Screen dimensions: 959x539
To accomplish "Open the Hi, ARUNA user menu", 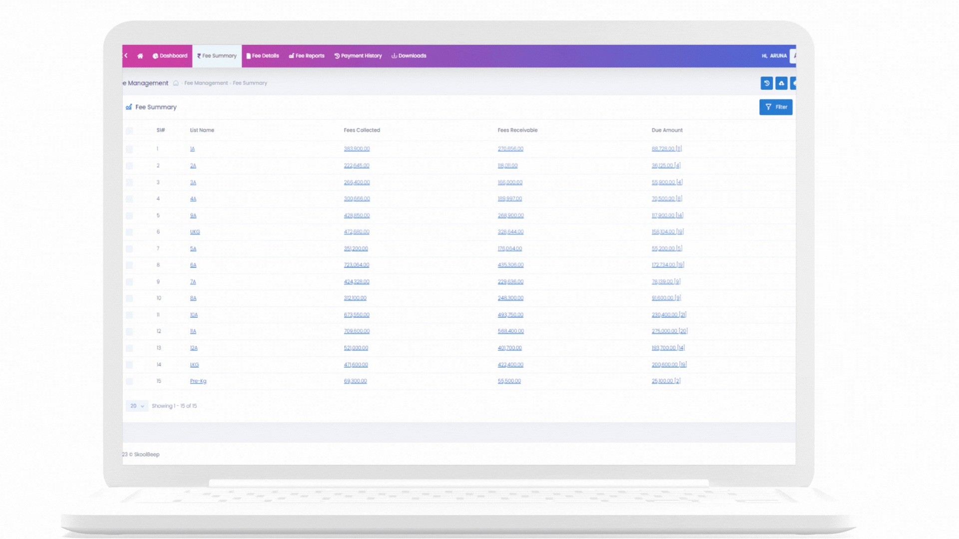I will (x=774, y=56).
